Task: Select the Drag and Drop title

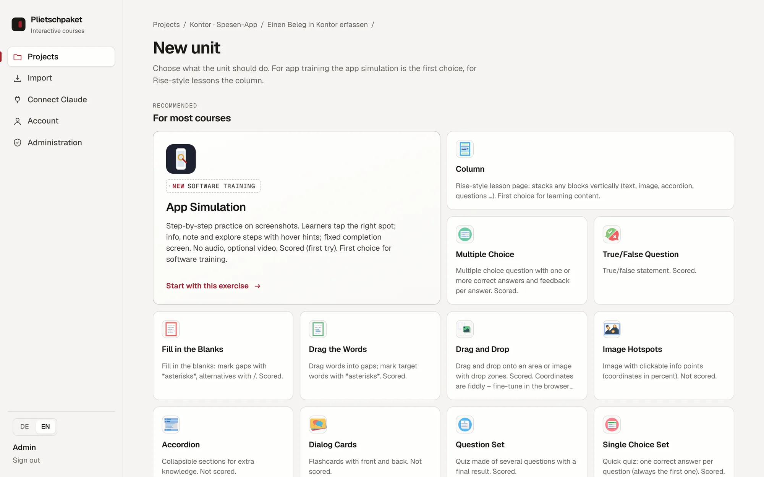Action: [482, 349]
